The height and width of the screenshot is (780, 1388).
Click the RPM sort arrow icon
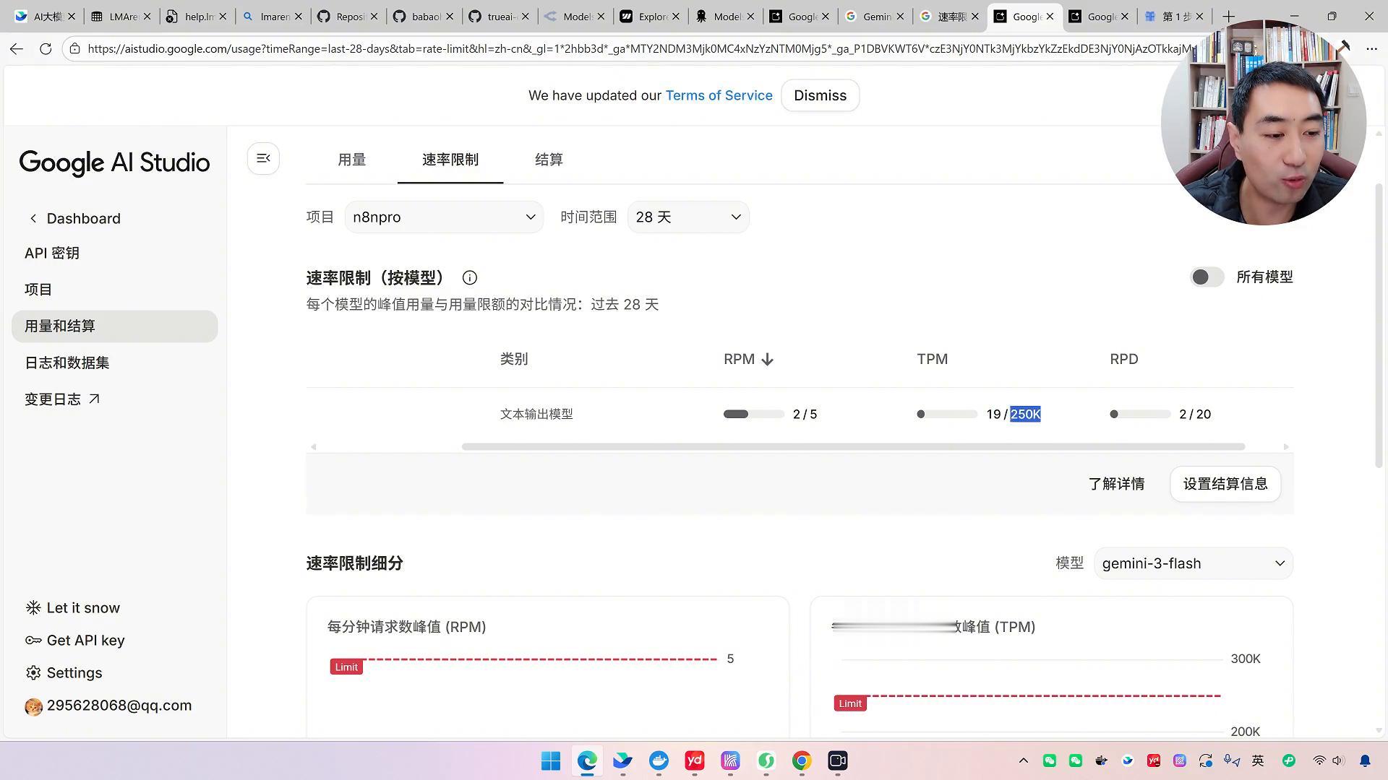pyautogui.click(x=768, y=360)
